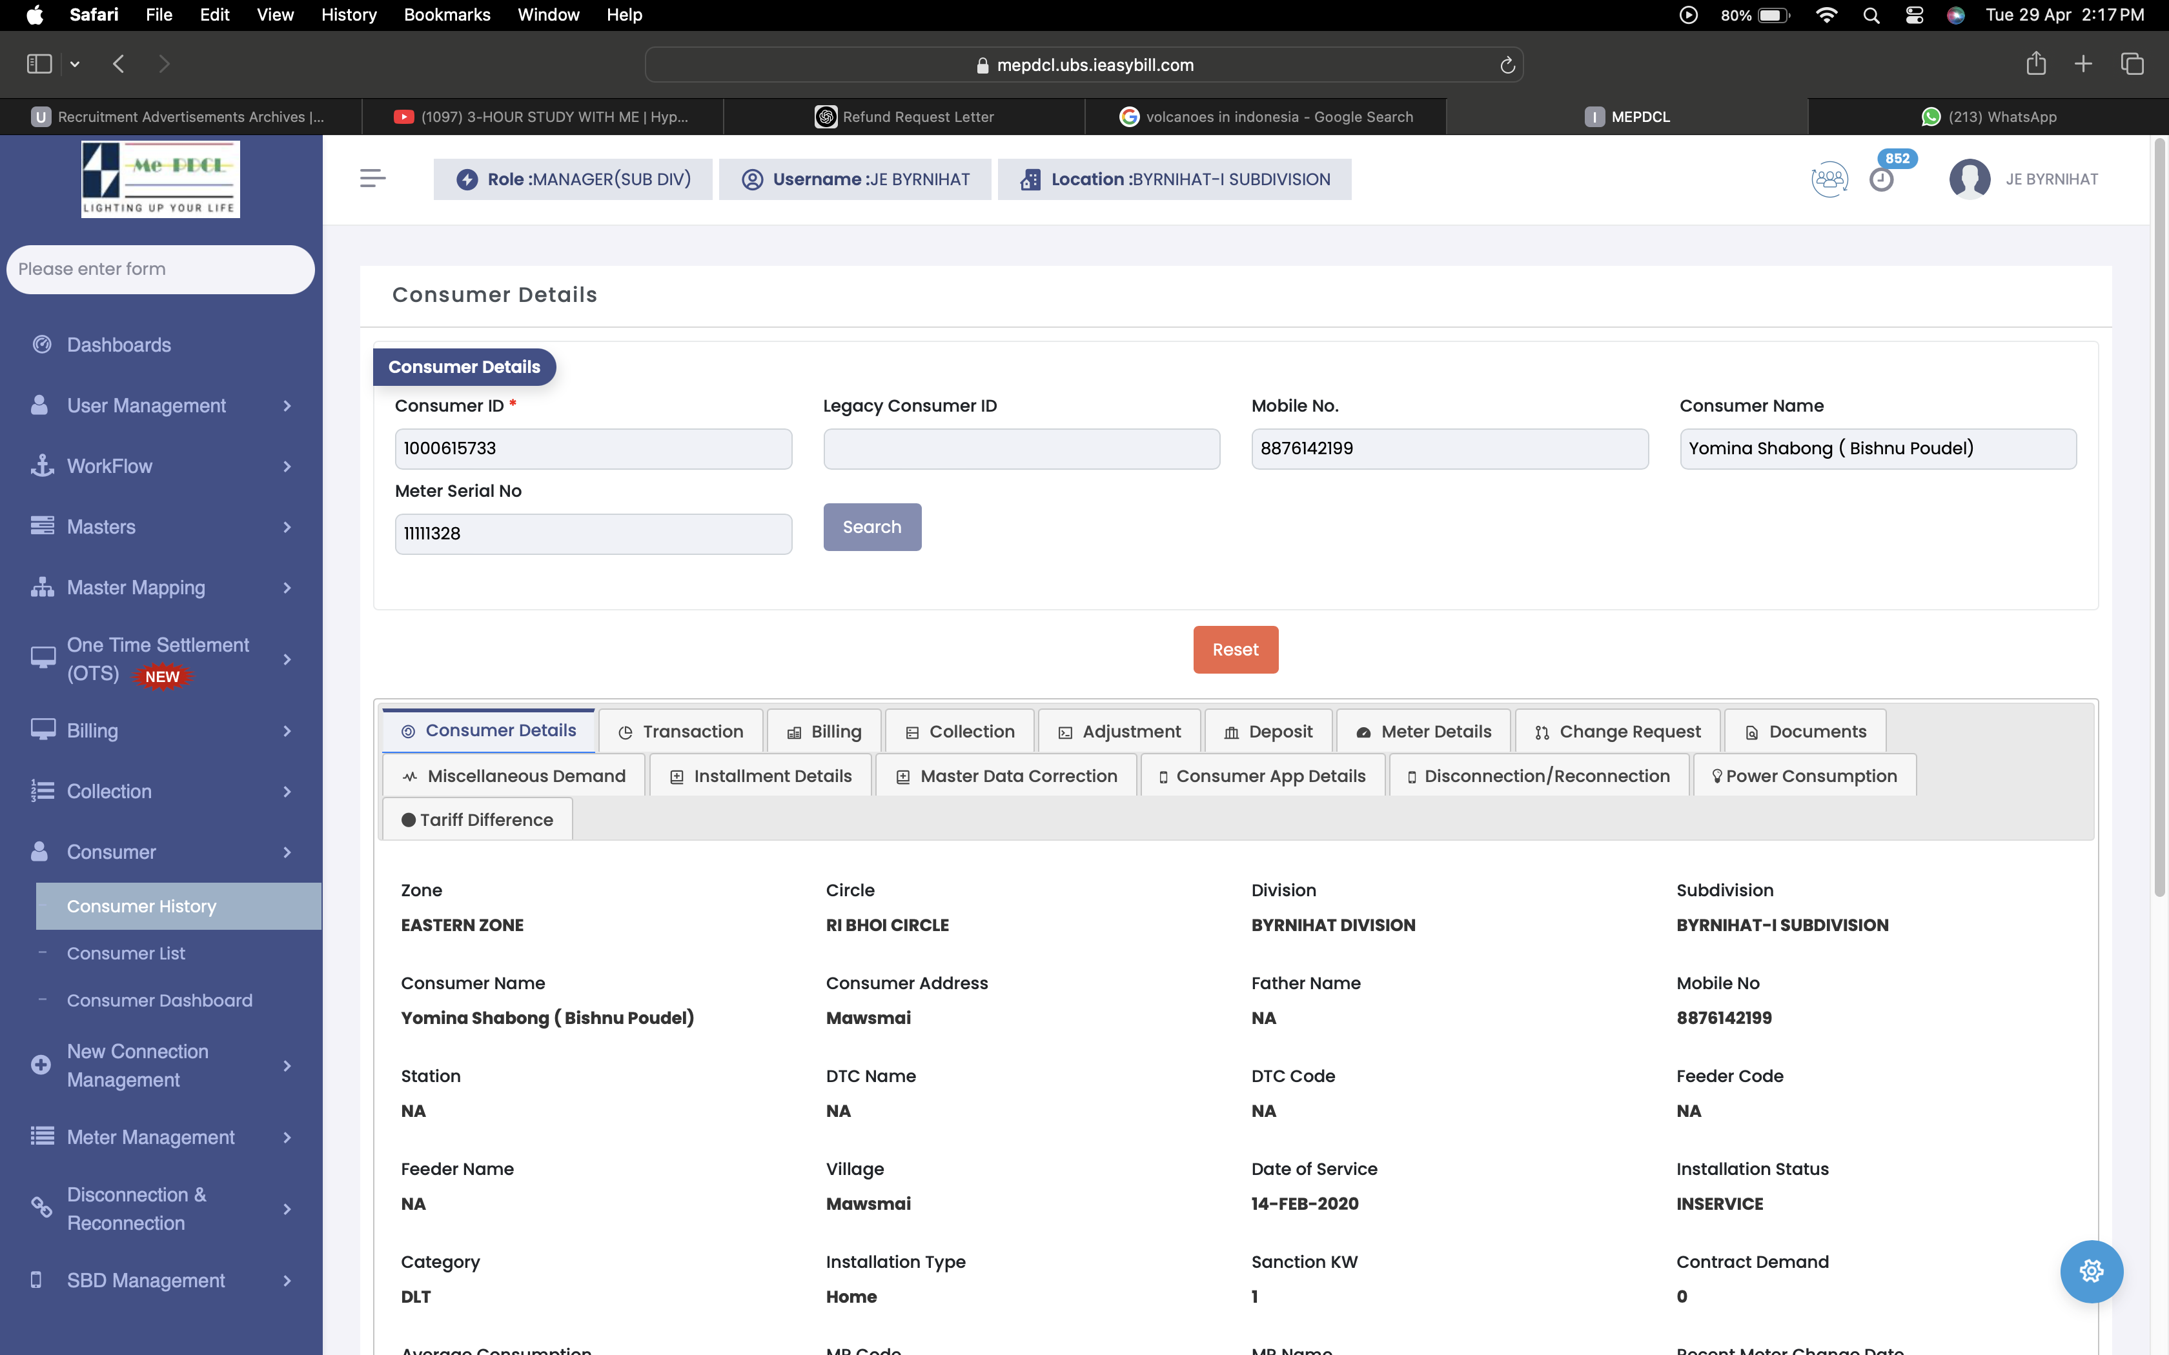Screen dimensions: 2169x1355
Task: Open the Safari History menu
Action: pyautogui.click(x=349, y=15)
